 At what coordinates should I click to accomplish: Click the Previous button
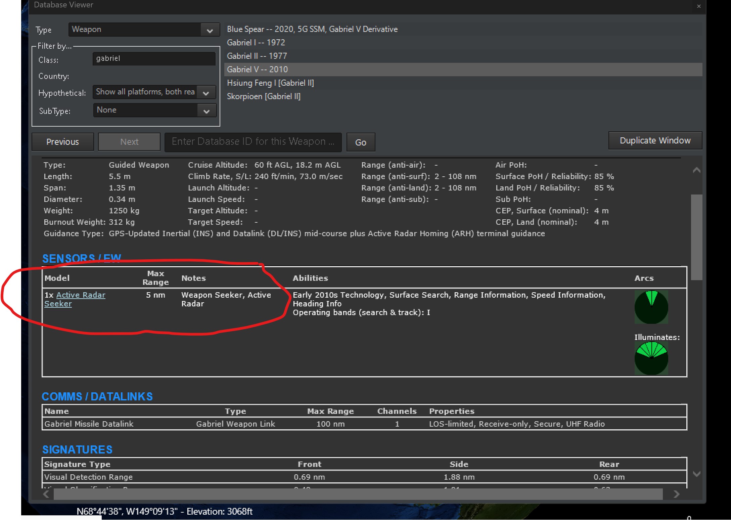point(62,141)
